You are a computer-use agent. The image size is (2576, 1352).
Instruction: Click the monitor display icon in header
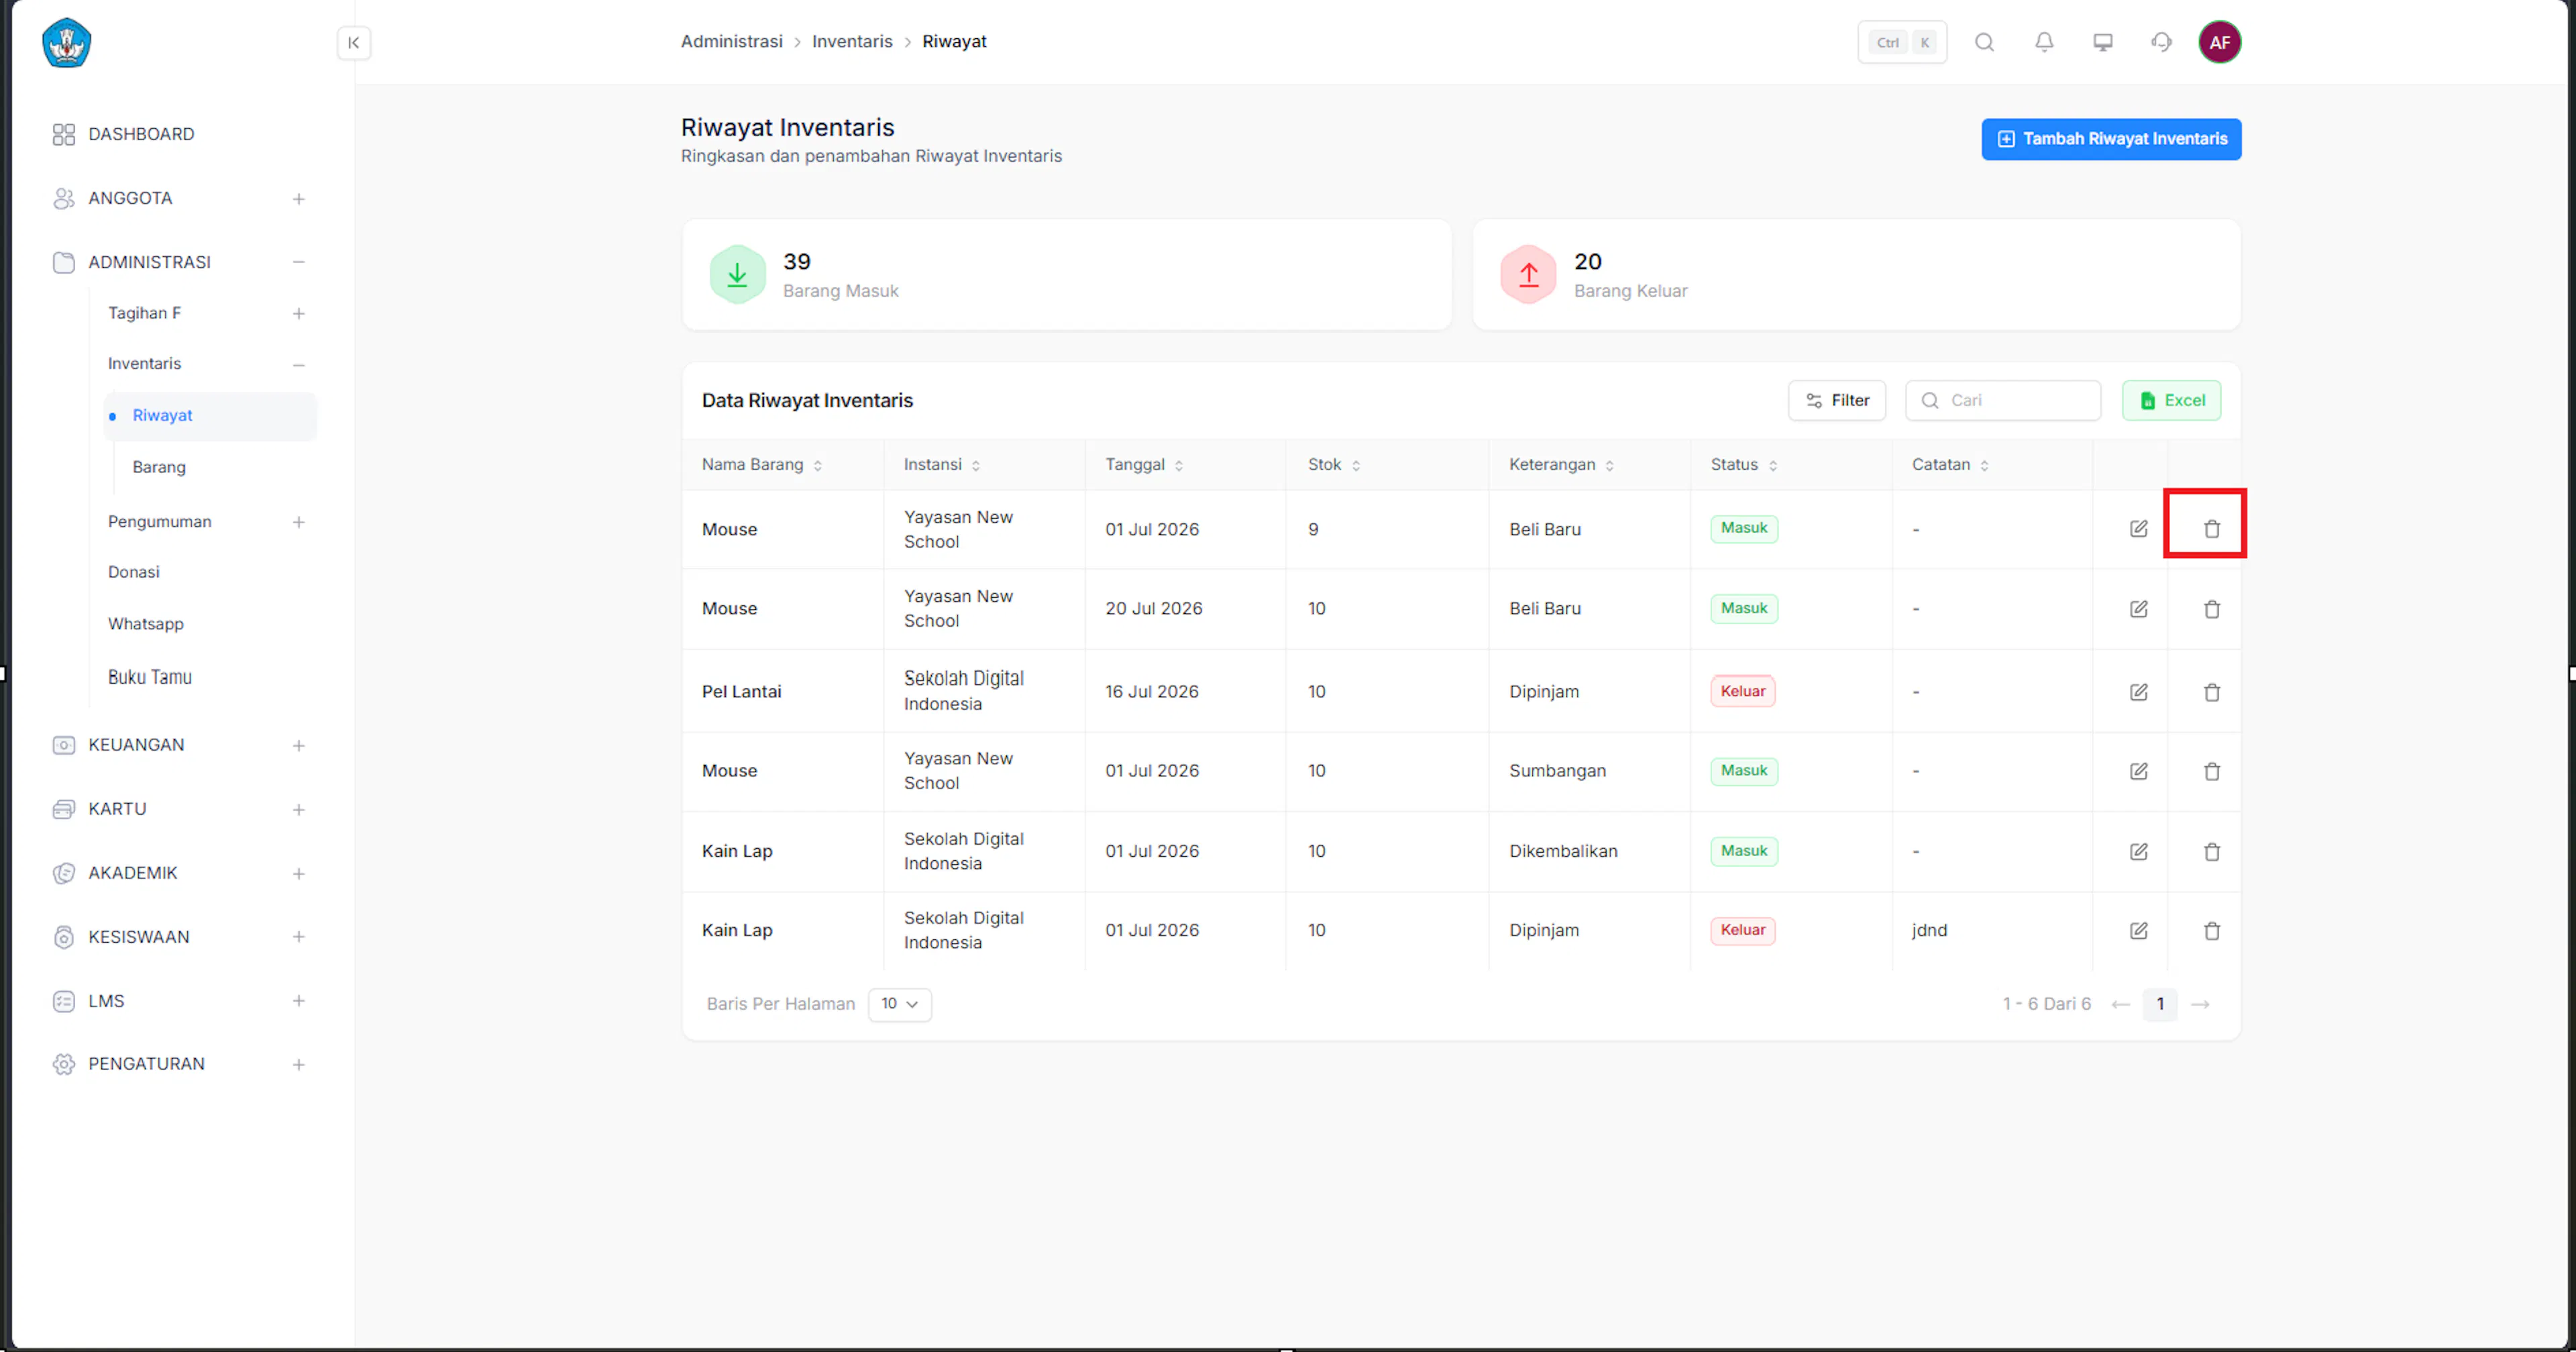click(2102, 42)
